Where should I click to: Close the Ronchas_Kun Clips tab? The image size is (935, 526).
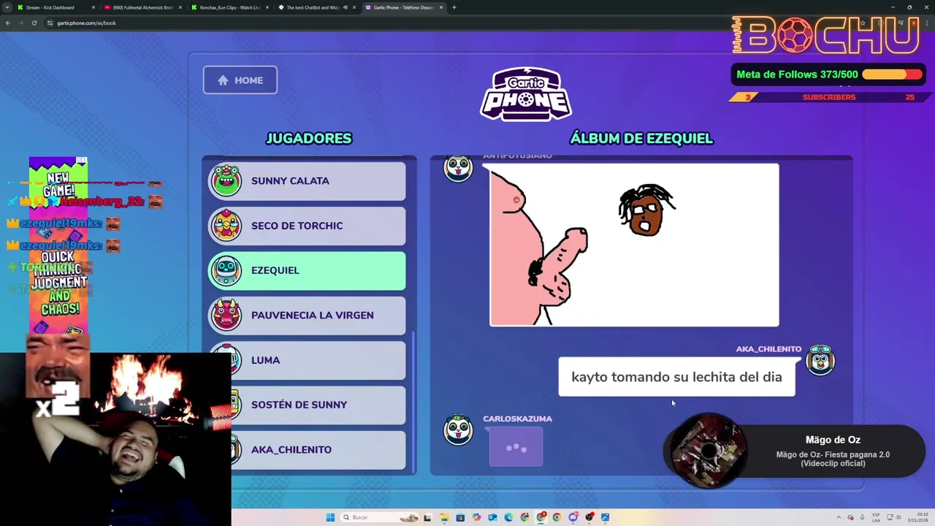tap(267, 7)
